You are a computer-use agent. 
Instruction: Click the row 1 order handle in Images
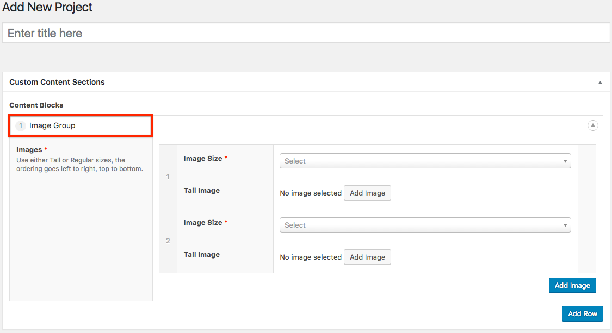point(168,177)
